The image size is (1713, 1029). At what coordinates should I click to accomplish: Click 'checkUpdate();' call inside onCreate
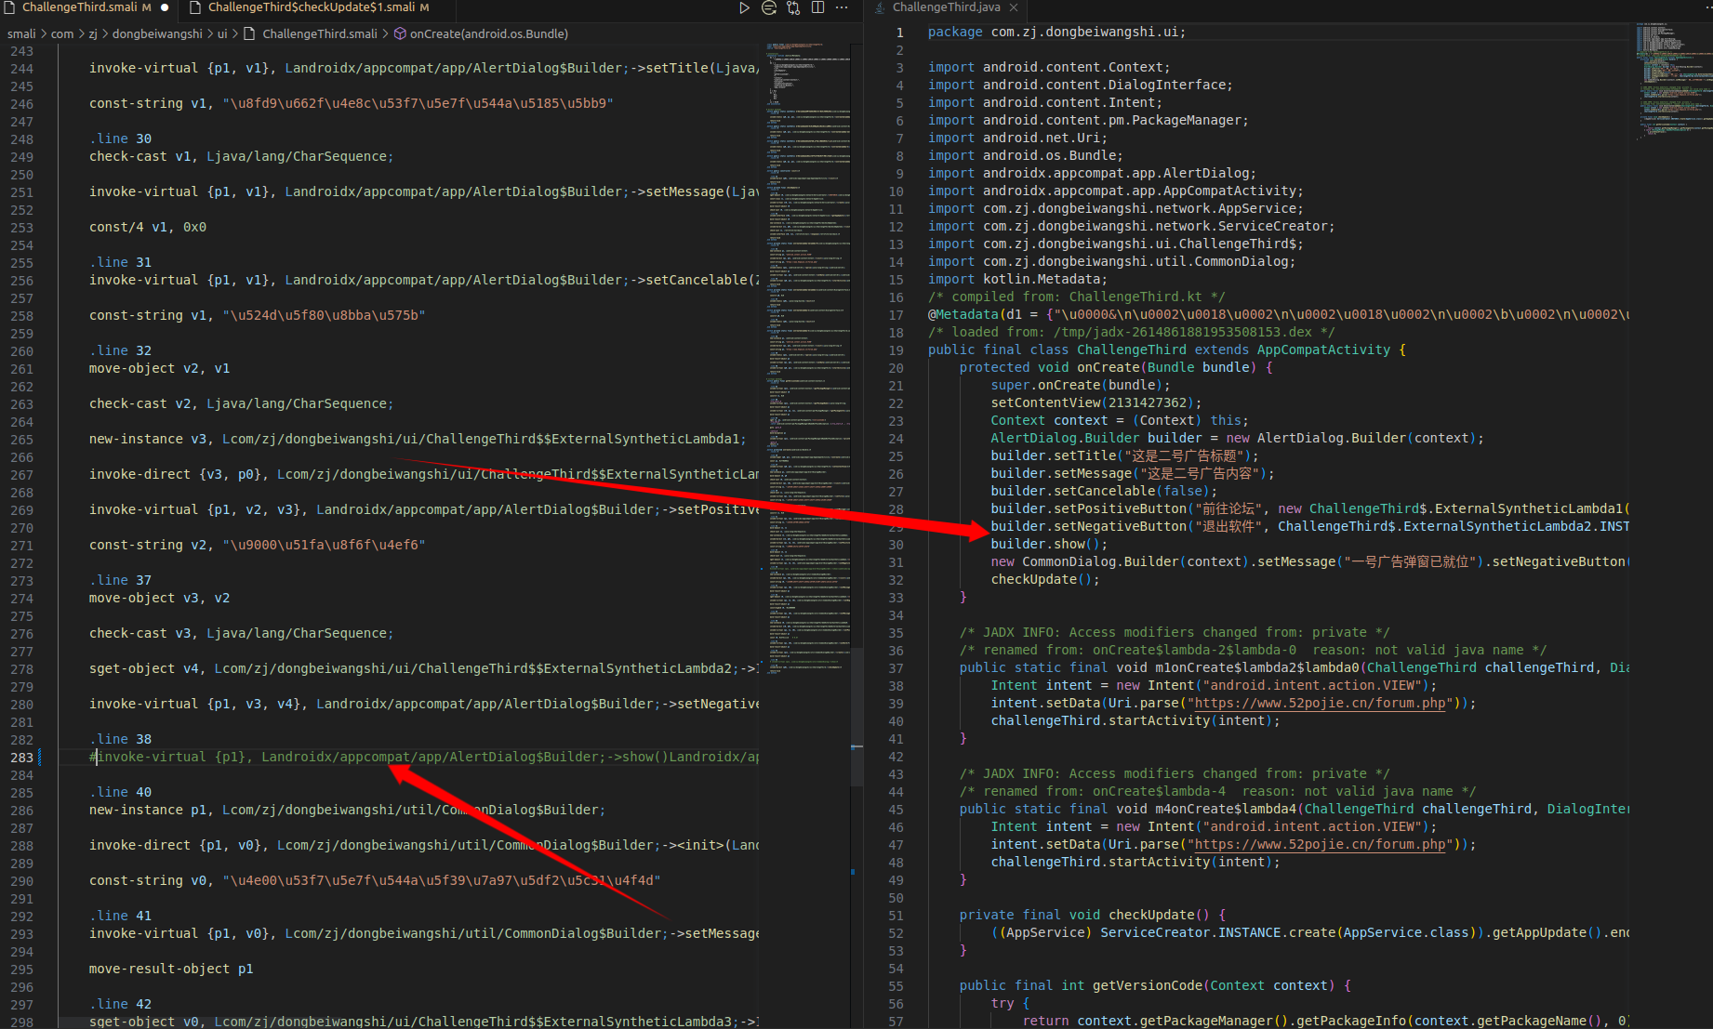click(x=1045, y=580)
